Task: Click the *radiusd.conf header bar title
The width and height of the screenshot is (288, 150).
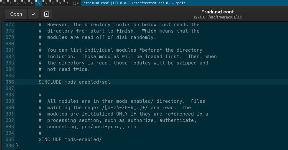Action: click(218, 11)
